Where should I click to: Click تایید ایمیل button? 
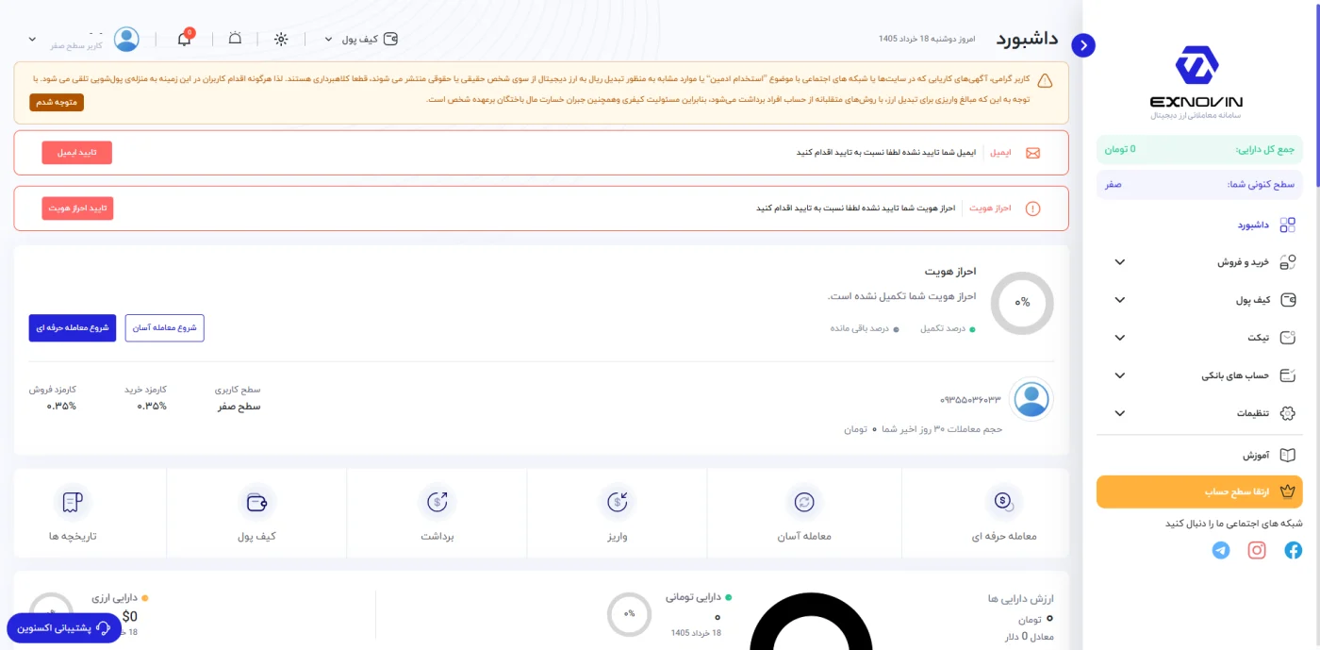click(x=76, y=152)
